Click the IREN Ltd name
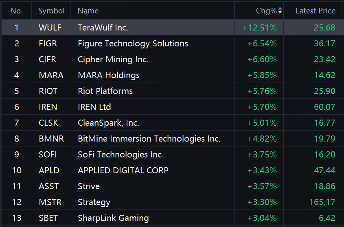The width and height of the screenshot is (344, 227). 94,107
